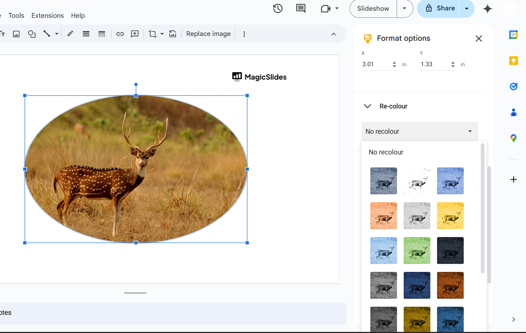Image resolution: width=526 pixels, height=333 pixels.
Task: Select the shape tool icon
Action: [32, 34]
